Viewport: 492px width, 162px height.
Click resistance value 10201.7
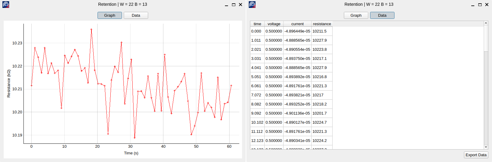tap(322, 113)
